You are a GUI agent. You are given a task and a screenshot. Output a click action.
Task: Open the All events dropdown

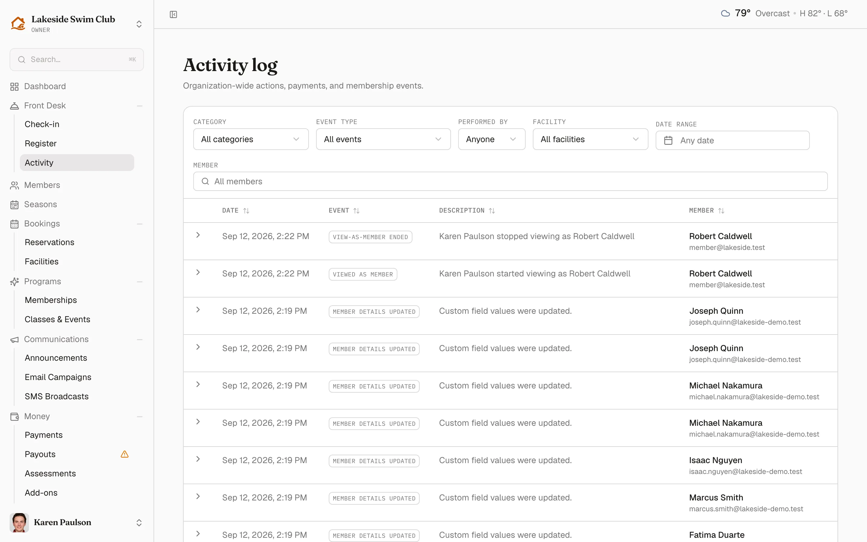click(383, 139)
